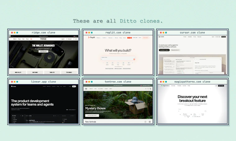This screenshot has width=236, height=141.
Task: Open Cart in the ridge.com clone header
Action: tap(75, 39)
